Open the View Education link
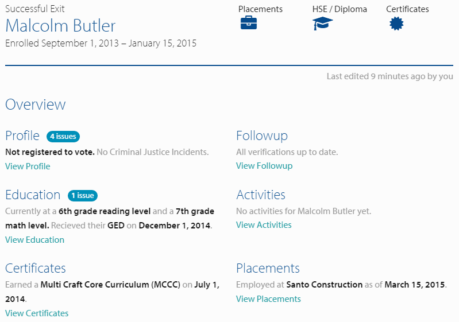Image resolution: width=459 pixels, height=322 pixels. (34, 240)
